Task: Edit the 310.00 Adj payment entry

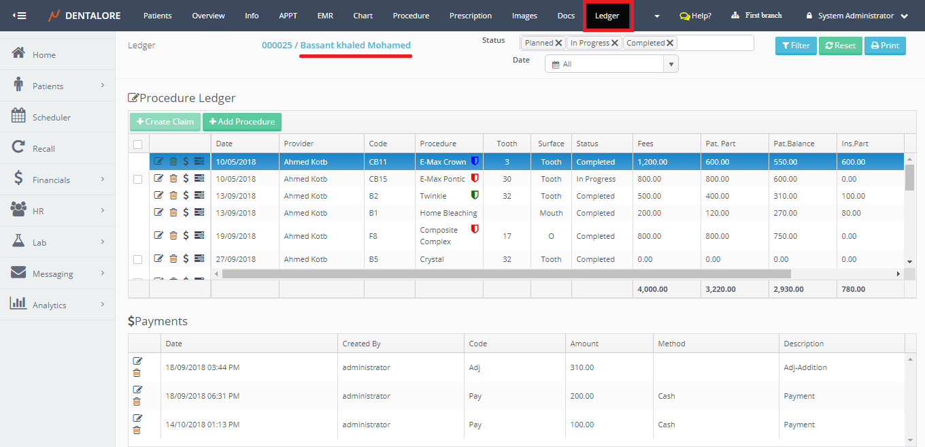Action: (x=137, y=361)
